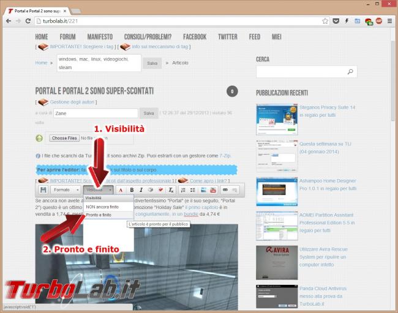The image size is (398, 313).
Task: Click 'Info sul meccanismo di tag' link
Action: pyautogui.click(x=160, y=46)
